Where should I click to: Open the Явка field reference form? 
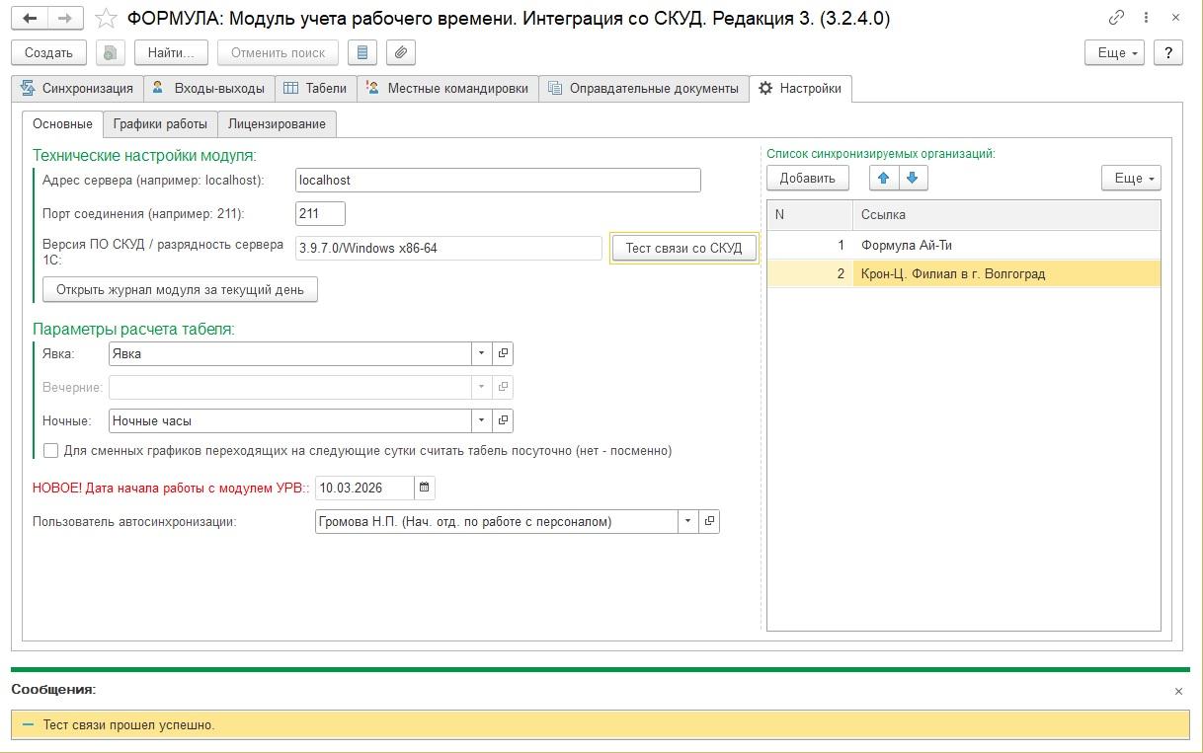click(503, 353)
